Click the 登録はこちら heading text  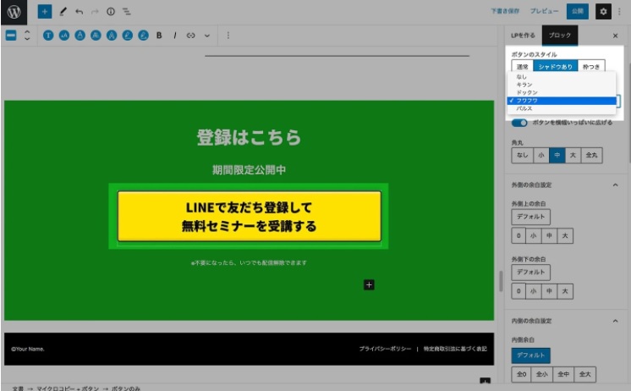click(x=249, y=137)
